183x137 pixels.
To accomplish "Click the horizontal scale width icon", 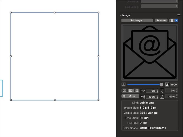I will (143, 97).
